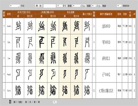
Task: Open 北師大小篆 seal glyph in 036疋 row
Action: click(87, 26)
